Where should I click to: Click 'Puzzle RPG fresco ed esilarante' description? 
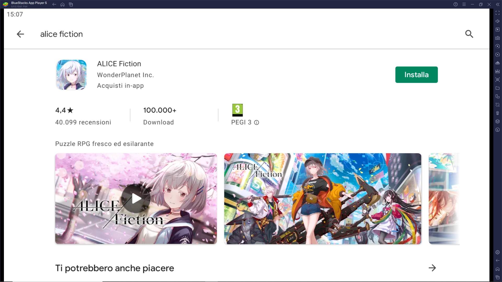click(x=104, y=144)
